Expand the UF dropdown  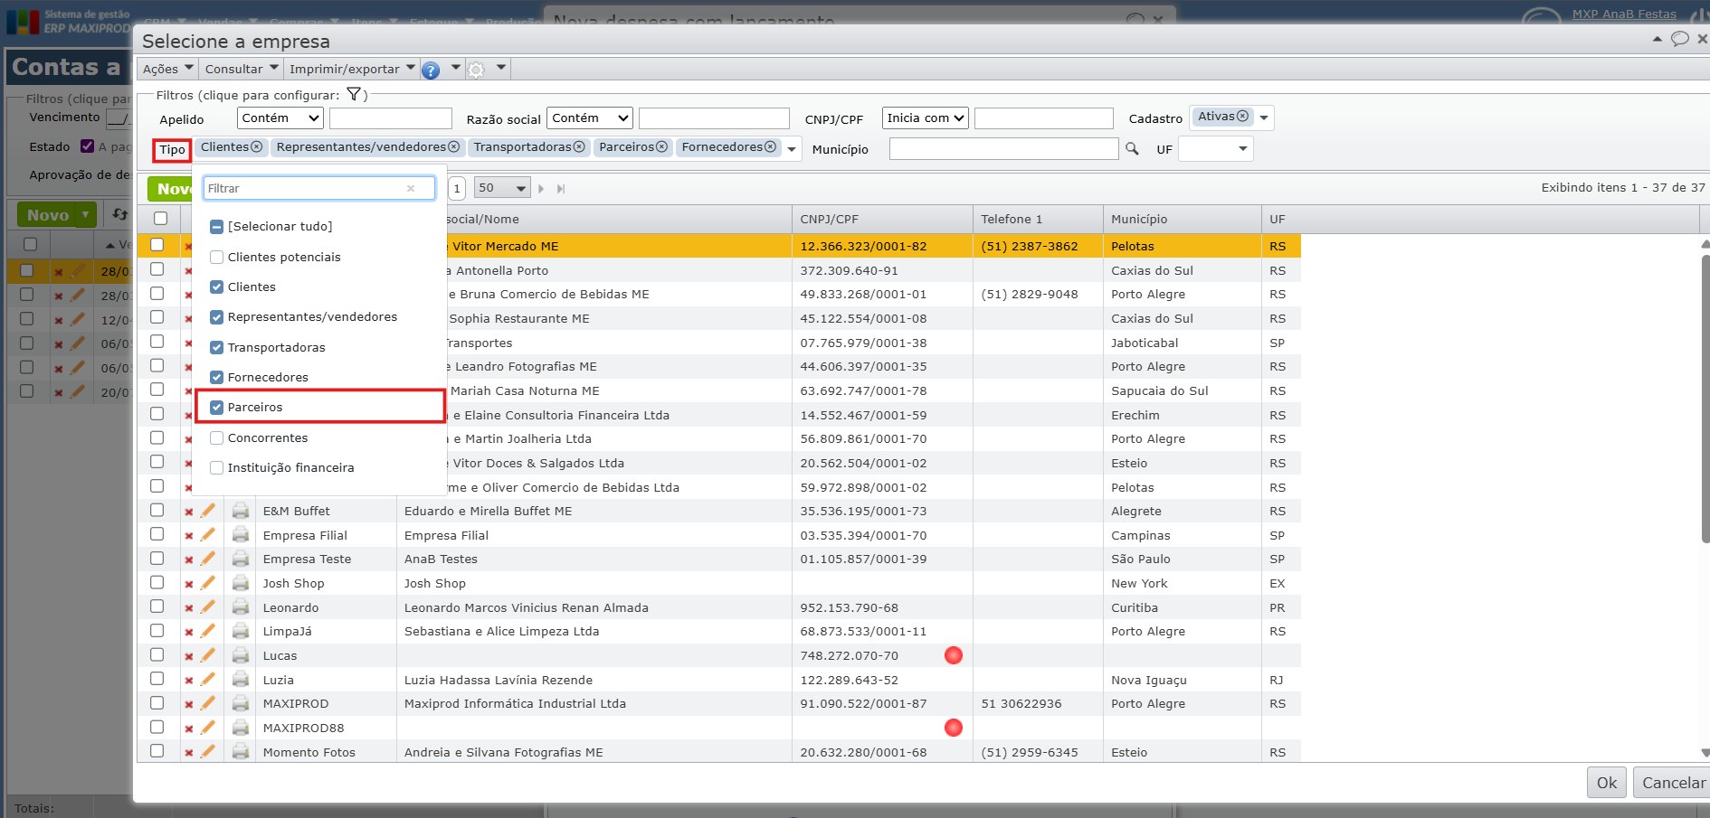(1216, 149)
